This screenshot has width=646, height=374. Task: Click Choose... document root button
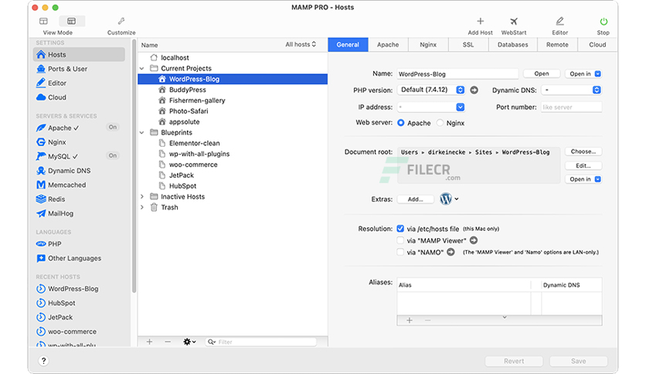pyautogui.click(x=583, y=151)
